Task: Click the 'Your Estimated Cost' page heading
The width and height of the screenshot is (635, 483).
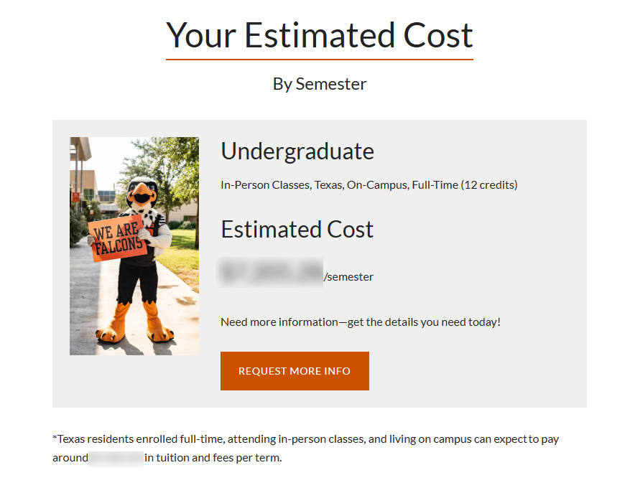Action: [319, 35]
